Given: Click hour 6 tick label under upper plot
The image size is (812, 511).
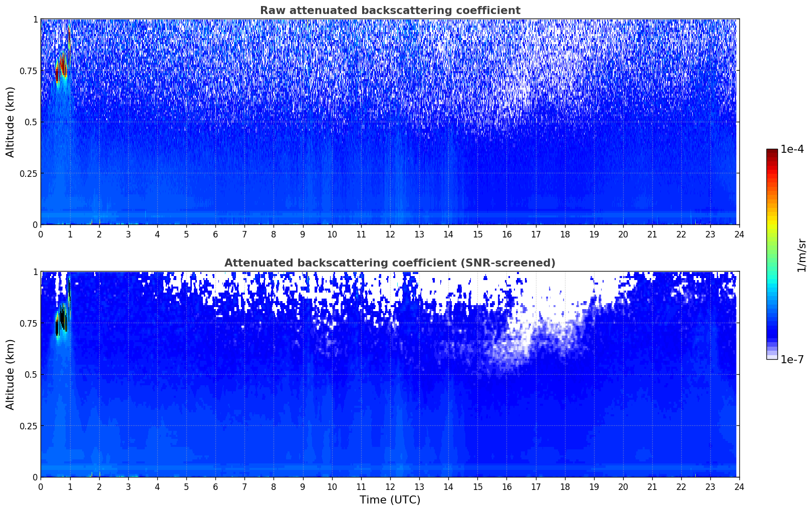Looking at the screenshot, I should pyautogui.click(x=215, y=234).
